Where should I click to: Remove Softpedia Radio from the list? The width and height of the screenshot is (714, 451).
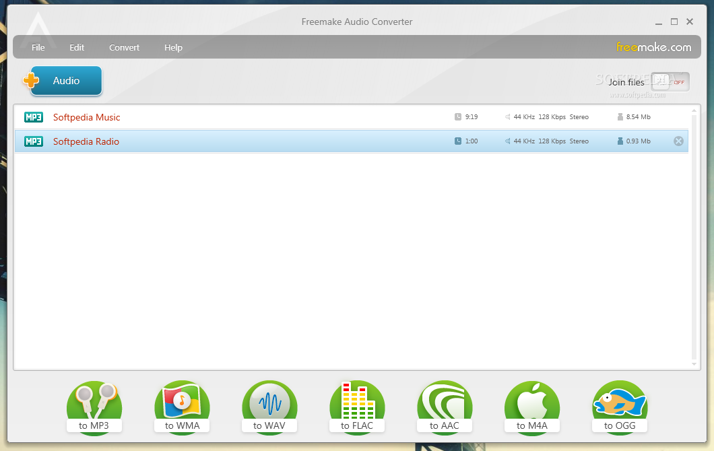pyautogui.click(x=678, y=141)
